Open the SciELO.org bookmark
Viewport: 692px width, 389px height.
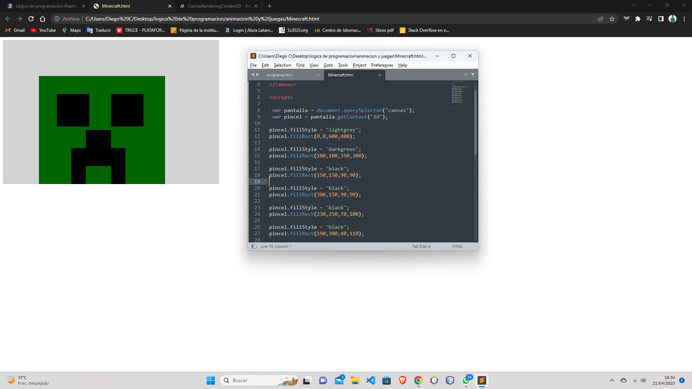point(293,30)
